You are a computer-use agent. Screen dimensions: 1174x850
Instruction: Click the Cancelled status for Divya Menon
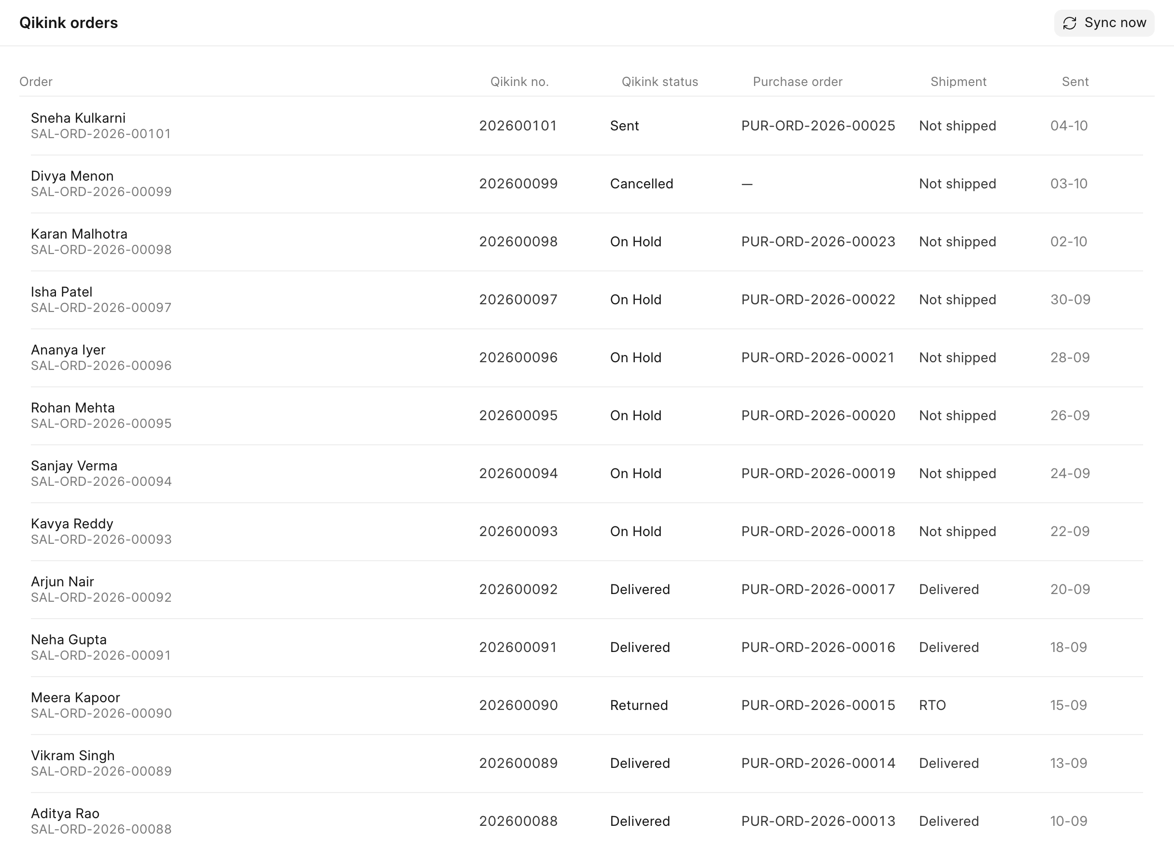(642, 184)
